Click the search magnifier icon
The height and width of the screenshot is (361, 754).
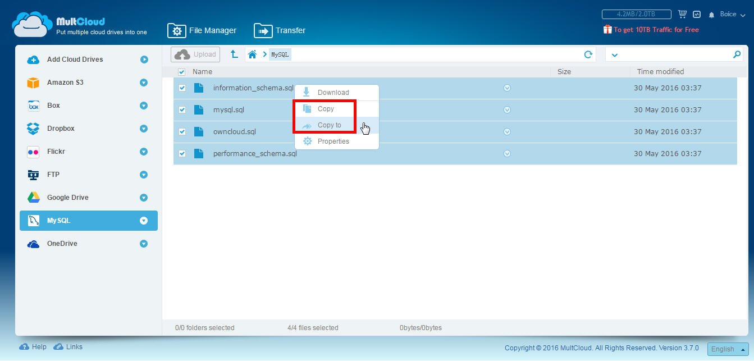click(x=737, y=54)
